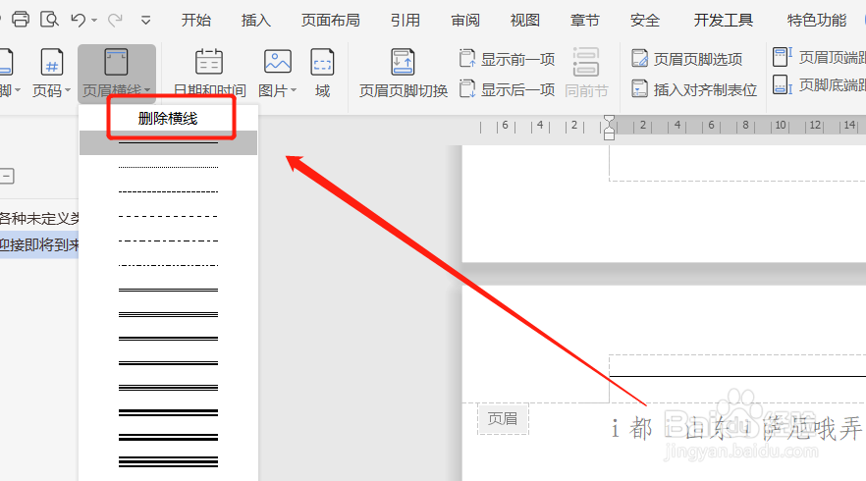Open the 安全 tab
This screenshot has height=481, width=866.
coord(644,21)
